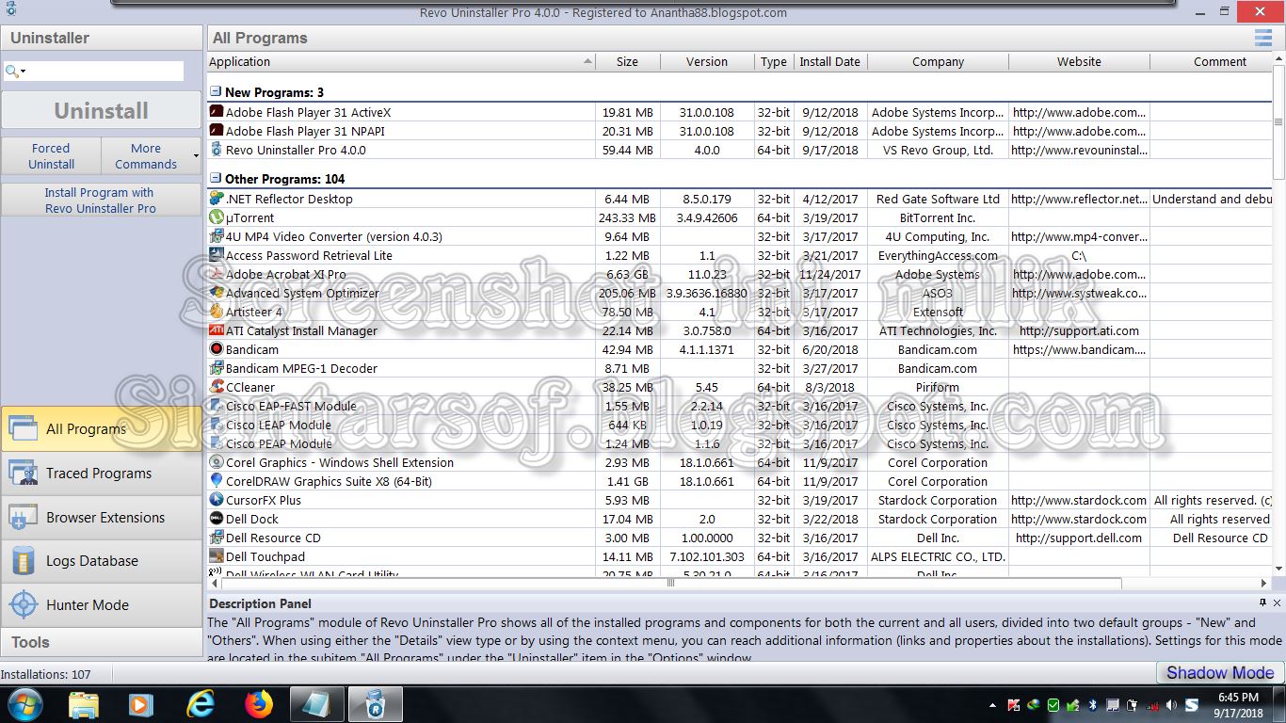This screenshot has height=723, width=1286.
Task: Click the µTorrent program icon
Action: coord(217,217)
